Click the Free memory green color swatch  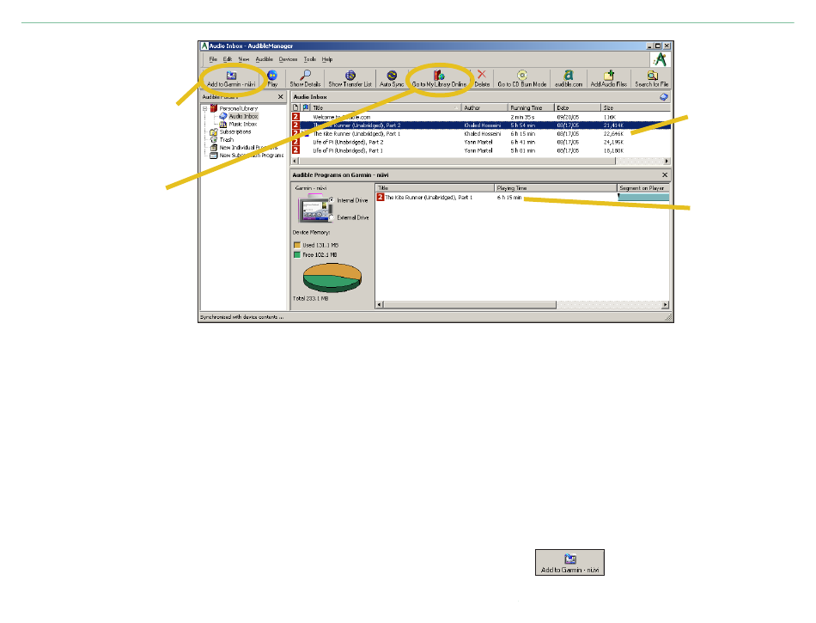(x=297, y=255)
